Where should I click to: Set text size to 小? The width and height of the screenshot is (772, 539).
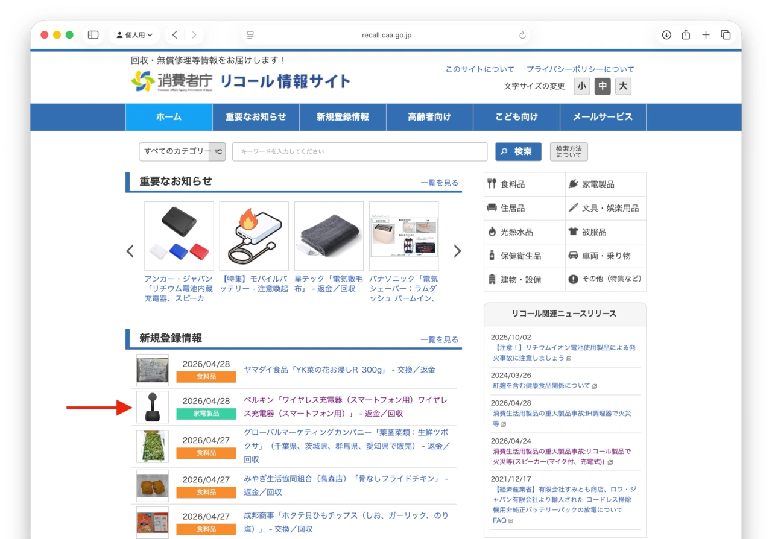[x=581, y=86]
